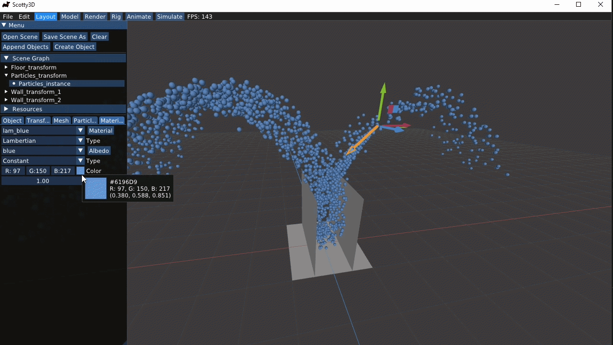
Task: Open the Lambertian type dropdown
Action: pyautogui.click(x=43, y=141)
